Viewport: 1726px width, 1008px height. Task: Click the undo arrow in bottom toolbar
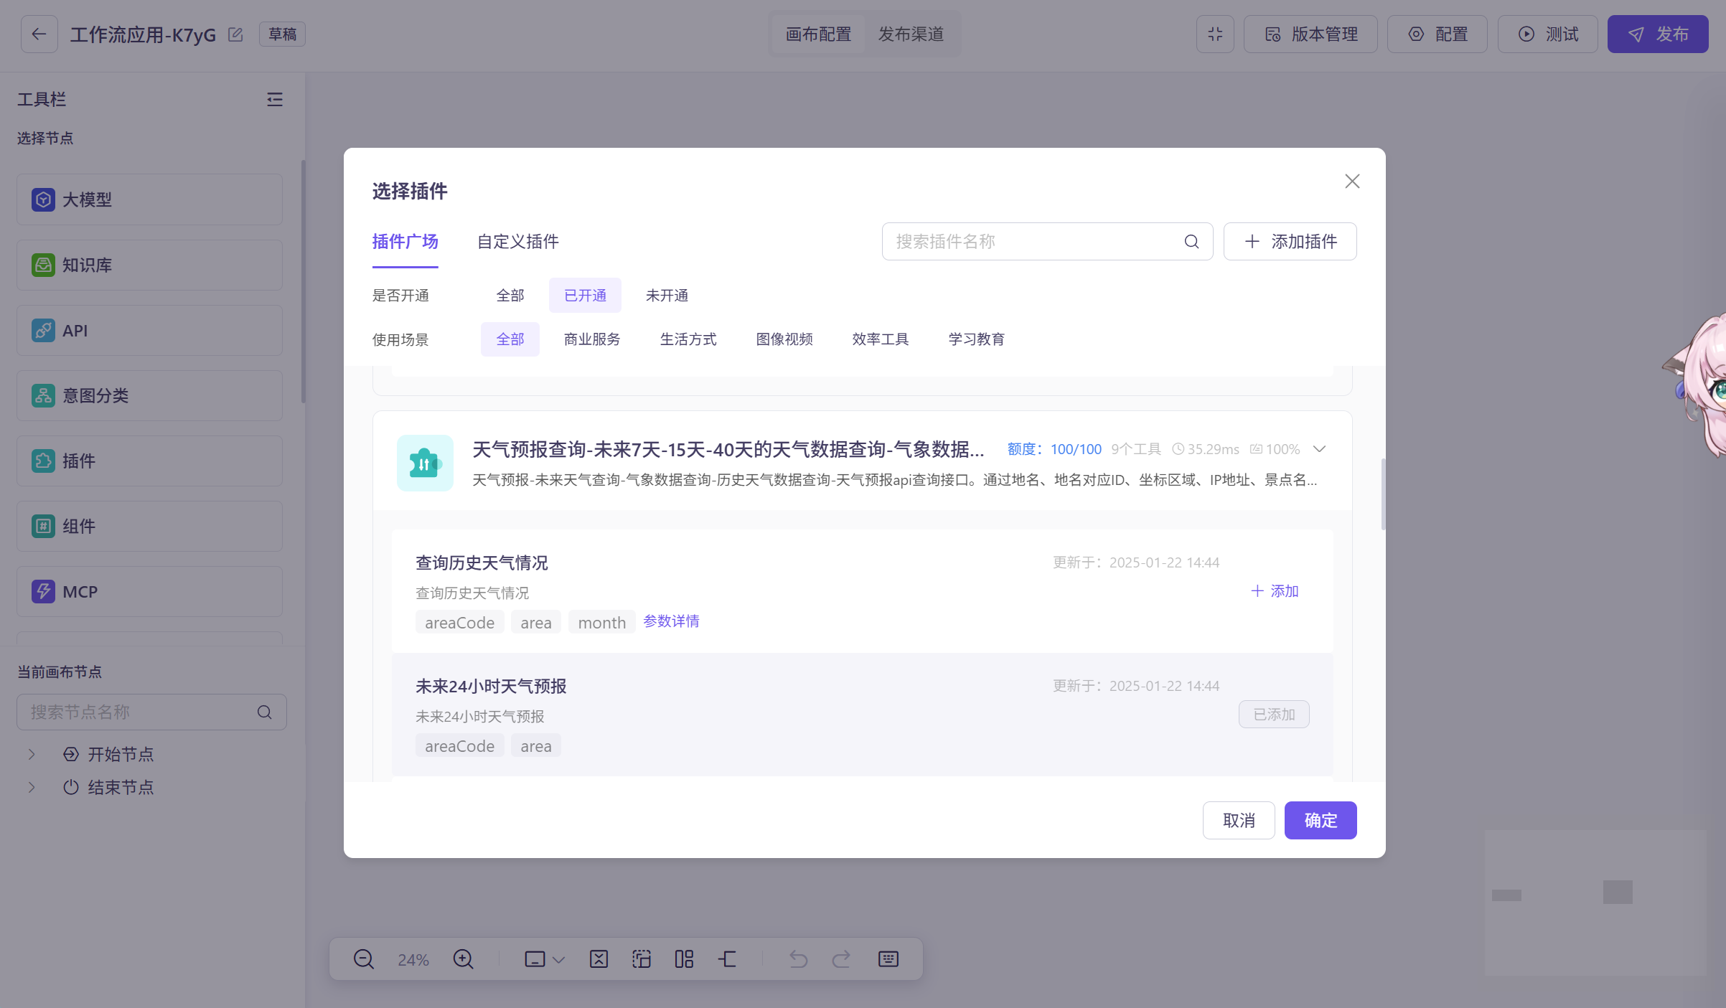click(798, 959)
